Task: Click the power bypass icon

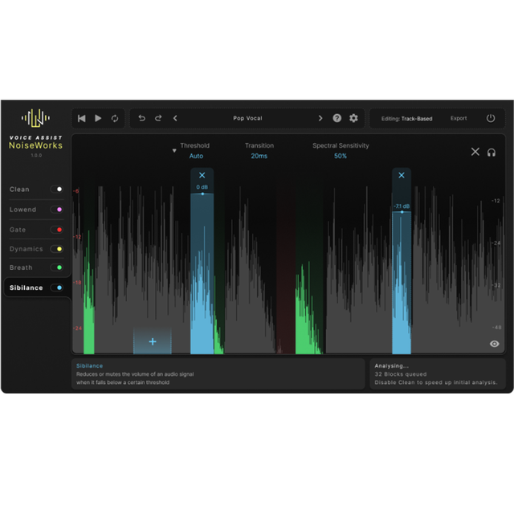Action: pyautogui.click(x=491, y=118)
